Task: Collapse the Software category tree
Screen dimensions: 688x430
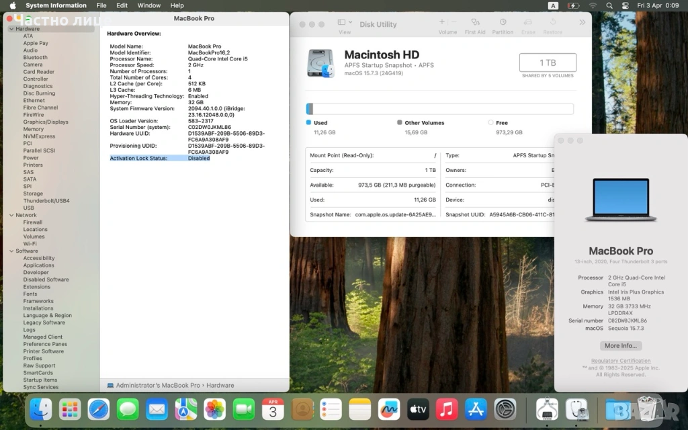Action: (11, 251)
